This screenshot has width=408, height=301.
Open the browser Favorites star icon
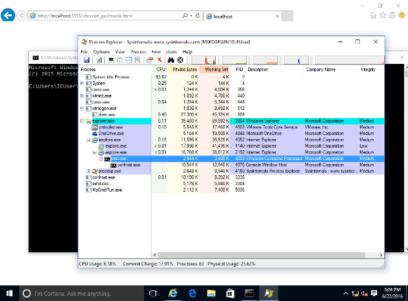click(383, 15)
